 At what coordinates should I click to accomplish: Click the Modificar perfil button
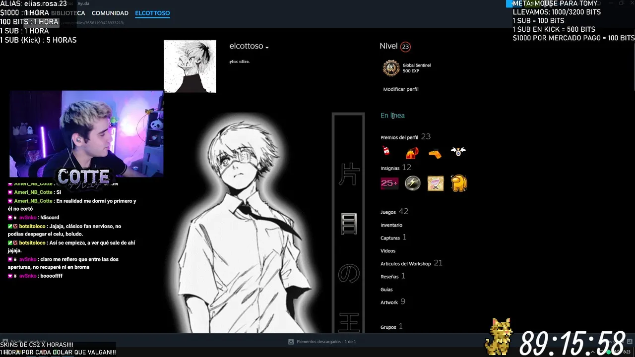click(401, 89)
